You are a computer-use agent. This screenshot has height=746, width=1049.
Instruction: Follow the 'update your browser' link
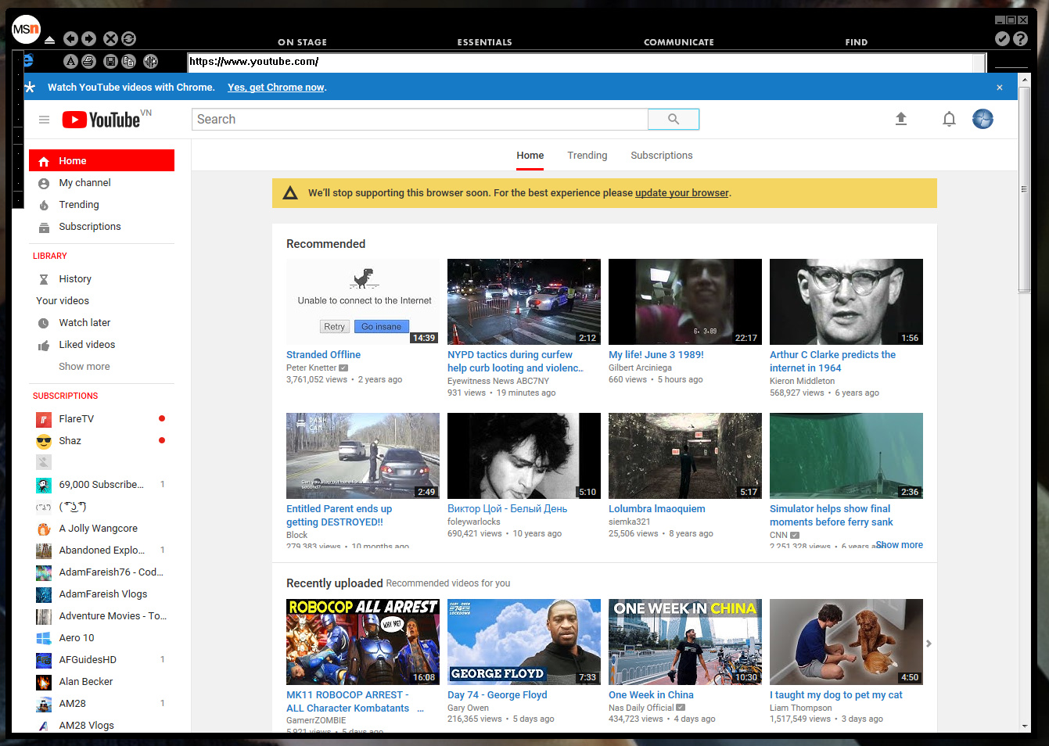click(682, 193)
